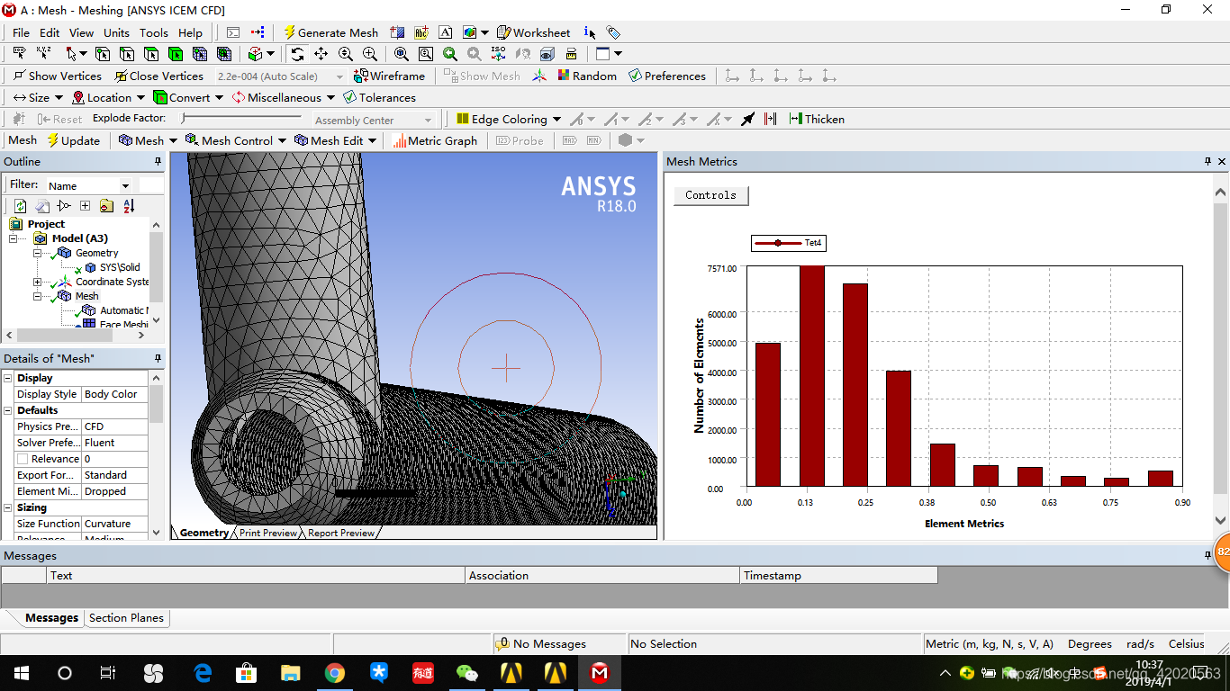The height and width of the screenshot is (691, 1230).
Task: Collapse the Sizing section expander
Action: (x=8, y=507)
